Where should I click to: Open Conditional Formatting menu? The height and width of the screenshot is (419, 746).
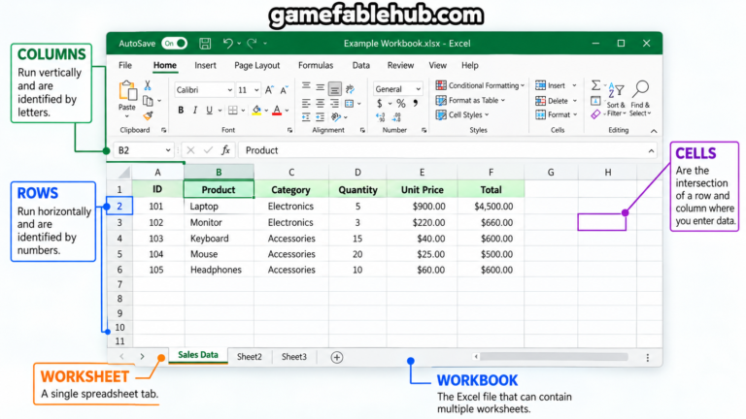point(480,85)
